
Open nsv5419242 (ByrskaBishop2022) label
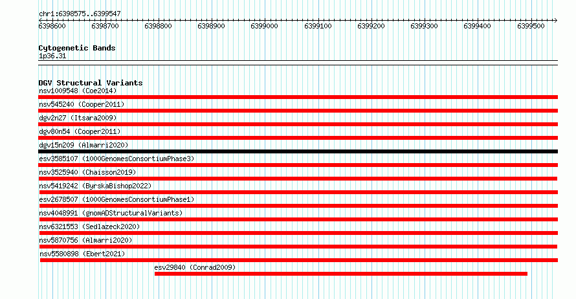pos(95,186)
